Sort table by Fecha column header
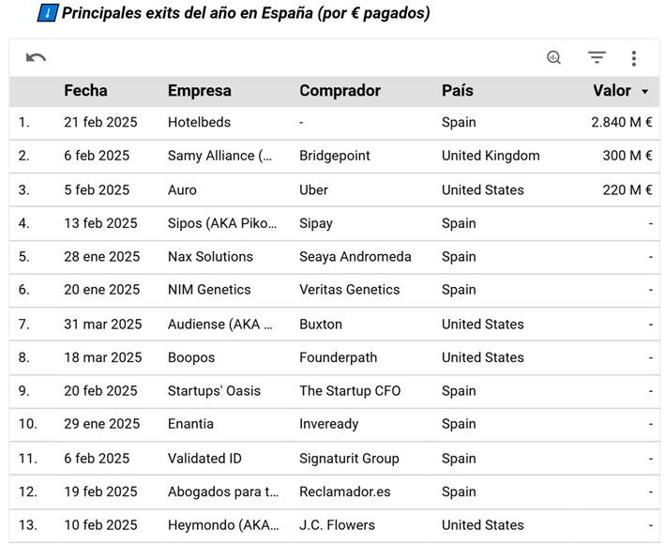Image resolution: width=665 pixels, height=544 pixels. pos(85,91)
